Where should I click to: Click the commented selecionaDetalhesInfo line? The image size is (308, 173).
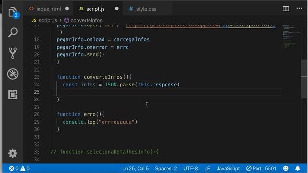point(104,152)
